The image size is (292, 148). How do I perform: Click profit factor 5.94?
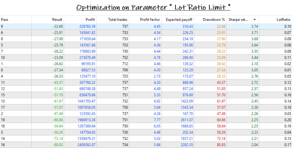tap(157, 107)
